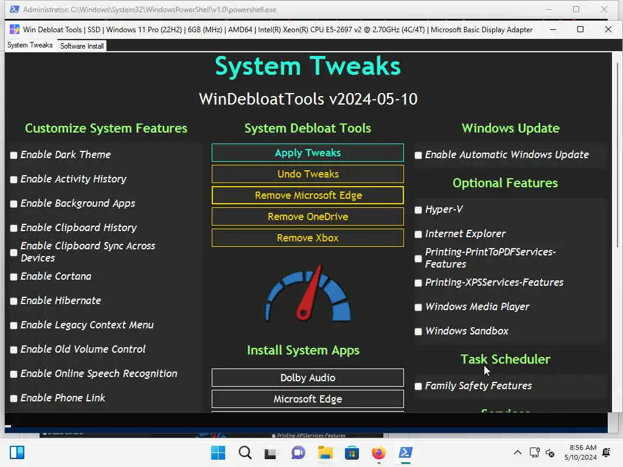Launch the Chat app from the taskbar
The image size is (623, 467).
[298, 452]
